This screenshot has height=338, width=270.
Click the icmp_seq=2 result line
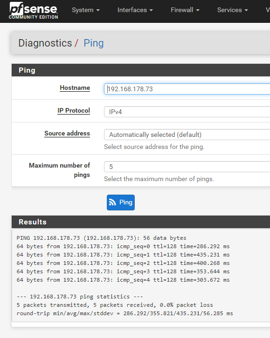[123, 263]
